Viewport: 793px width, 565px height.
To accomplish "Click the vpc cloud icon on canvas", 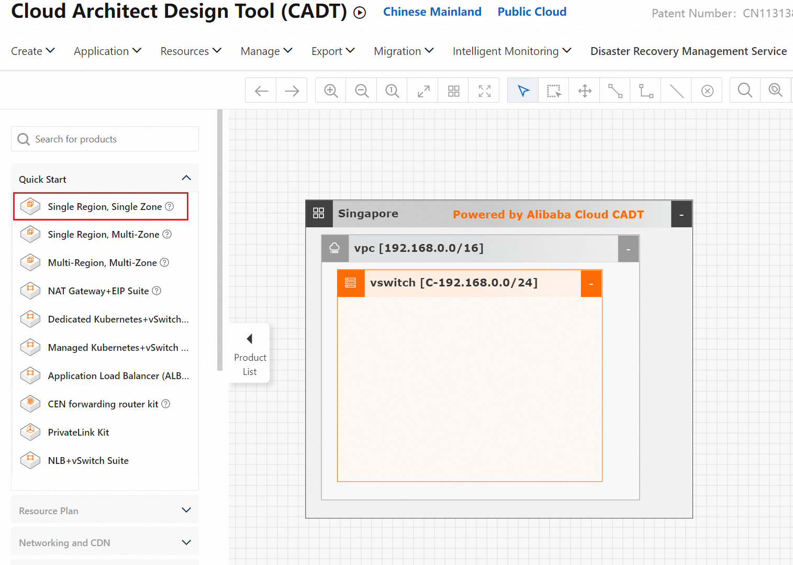I will (334, 248).
